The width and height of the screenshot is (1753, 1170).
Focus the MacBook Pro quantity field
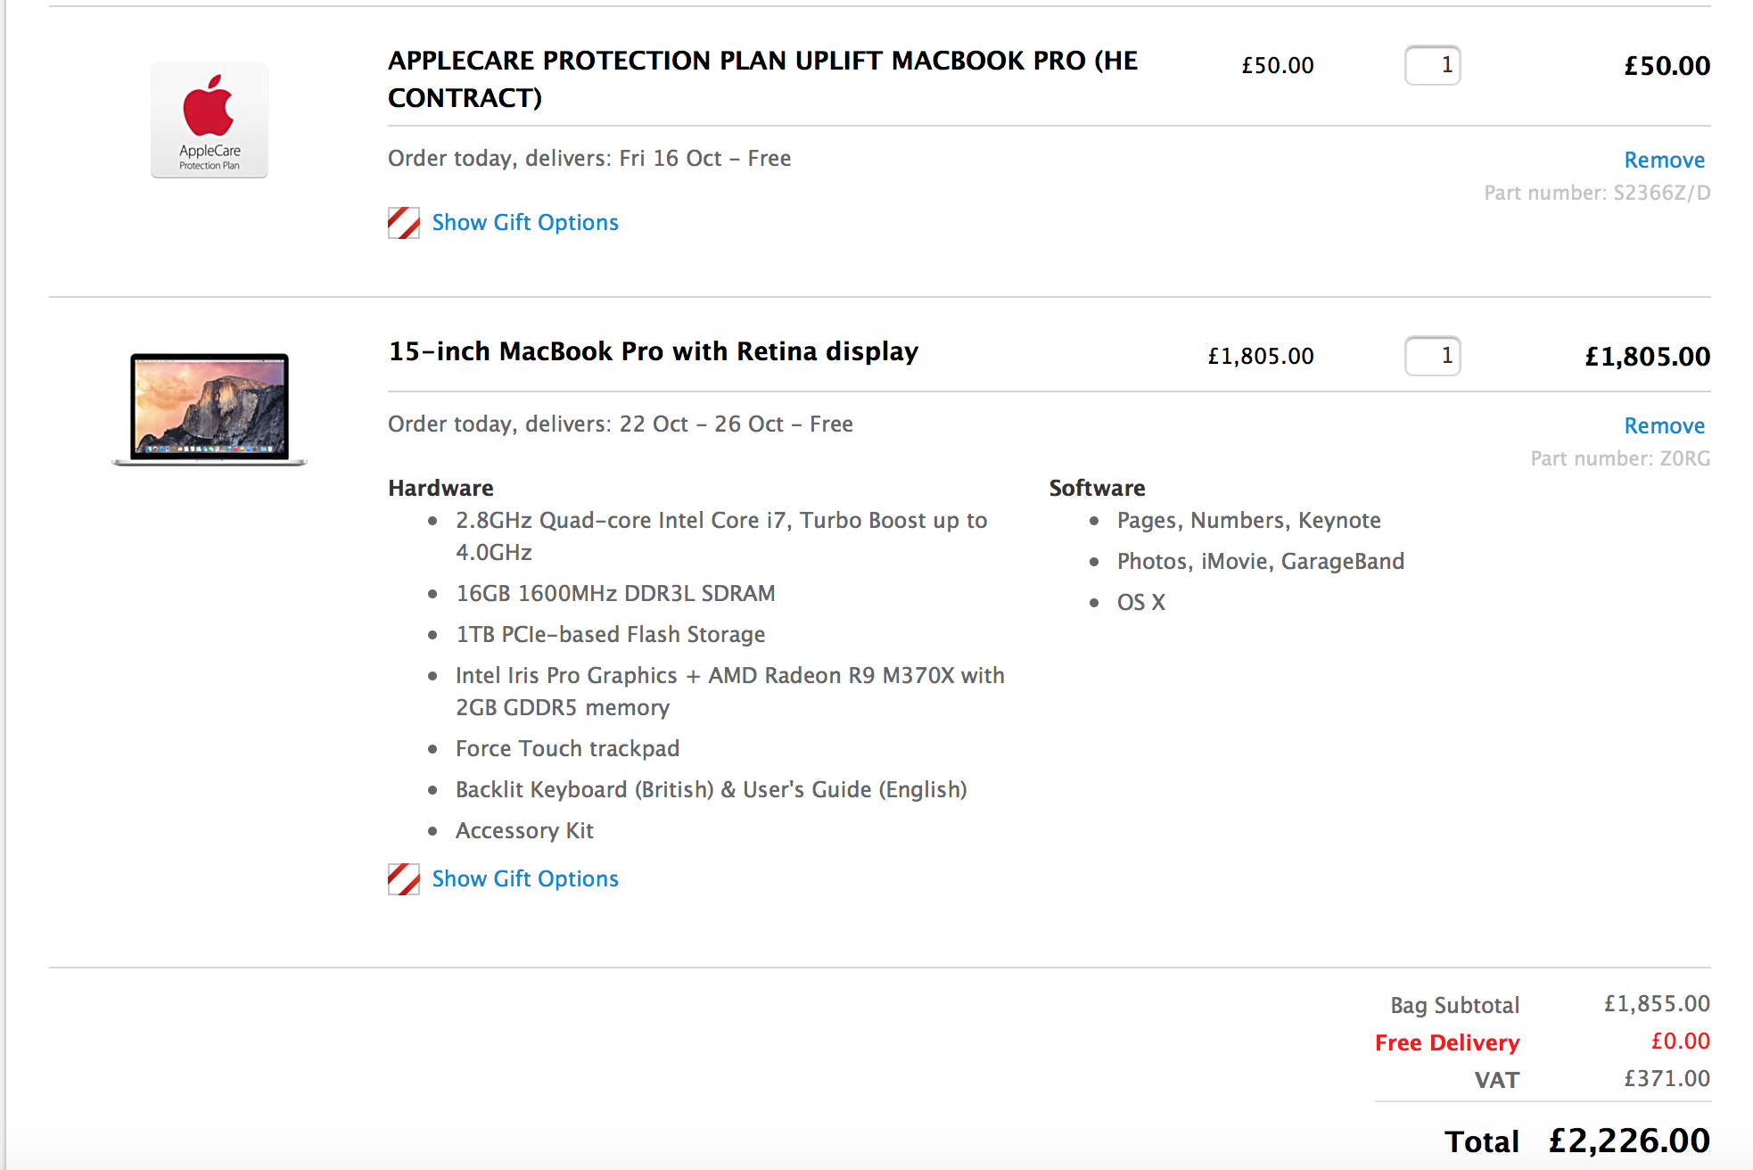point(1432,356)
